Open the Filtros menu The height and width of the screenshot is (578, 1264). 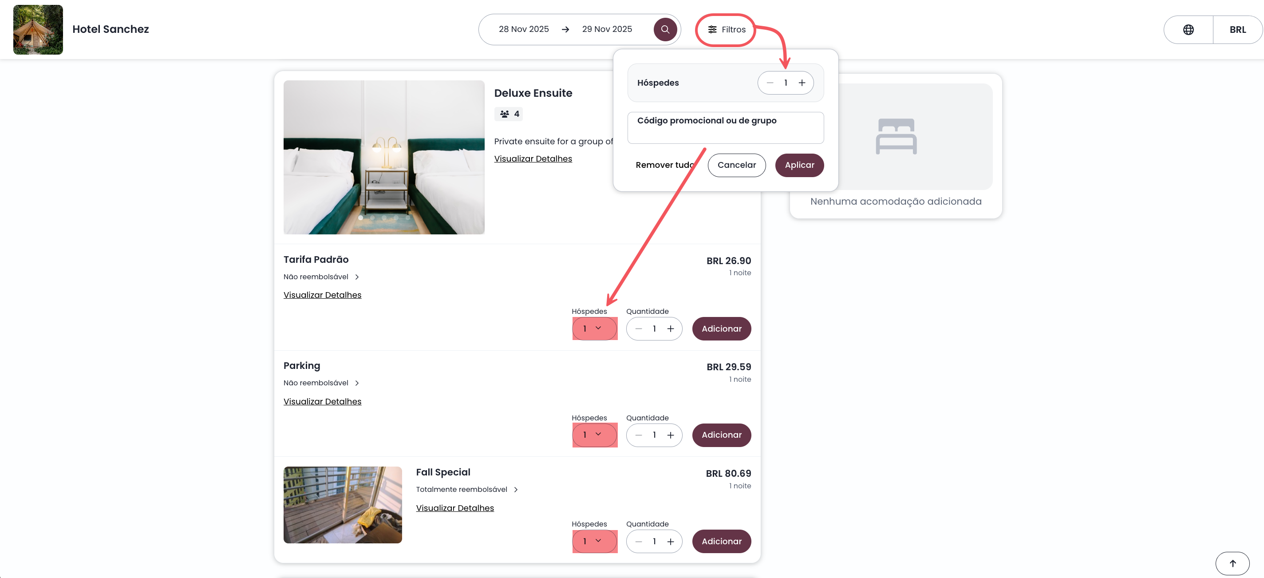pyautogui.click(x=726, y=30)
